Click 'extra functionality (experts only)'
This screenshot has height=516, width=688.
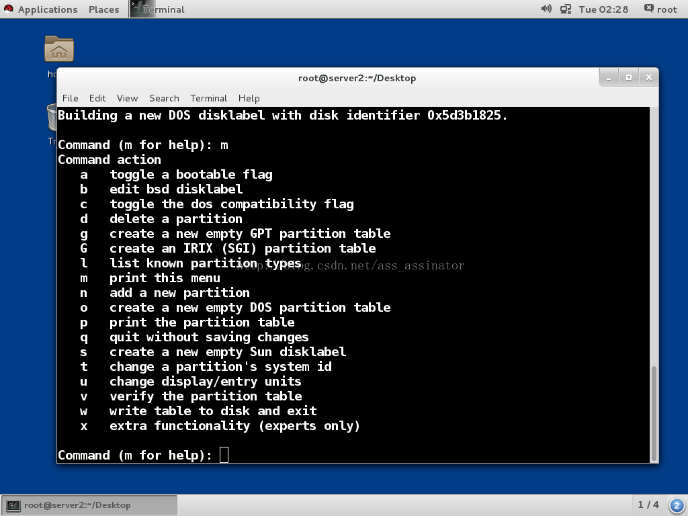234,425
